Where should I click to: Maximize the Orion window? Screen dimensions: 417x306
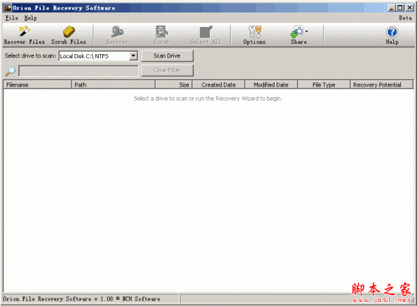(400, 8)
